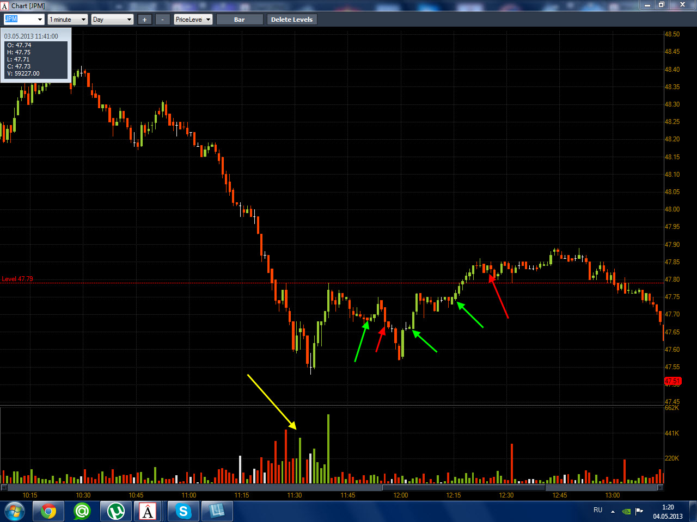This screenshot has height=522, width=697.
Task: Click the RU language indicator
Action: [x=598, y=510]
